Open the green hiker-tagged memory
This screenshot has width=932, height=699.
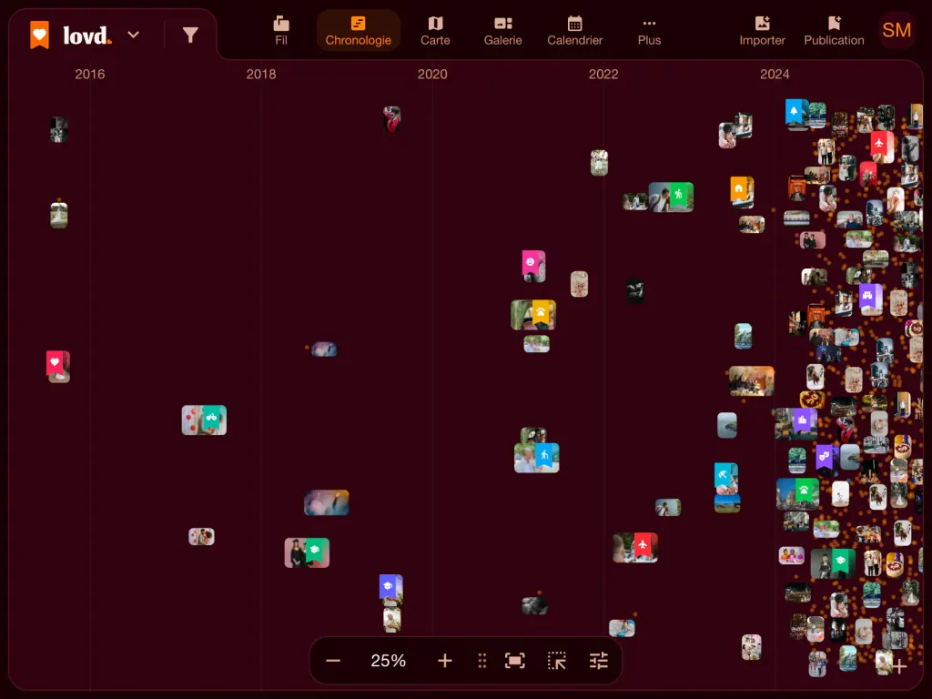pyautogui.click(x=671, y=197)
